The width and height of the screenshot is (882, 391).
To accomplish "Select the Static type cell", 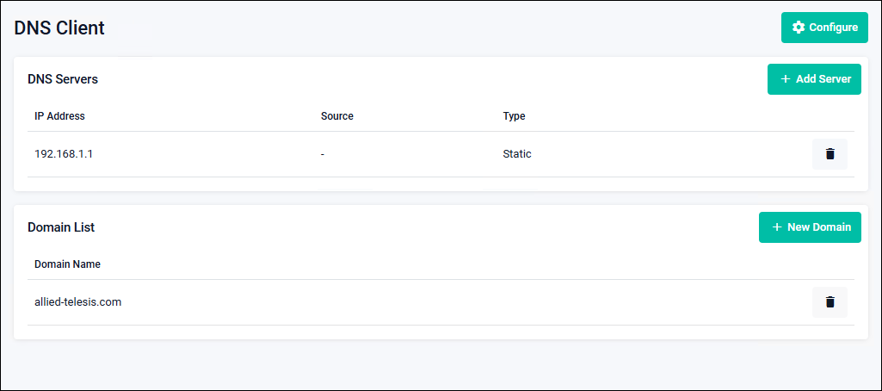I will point(517,154).
